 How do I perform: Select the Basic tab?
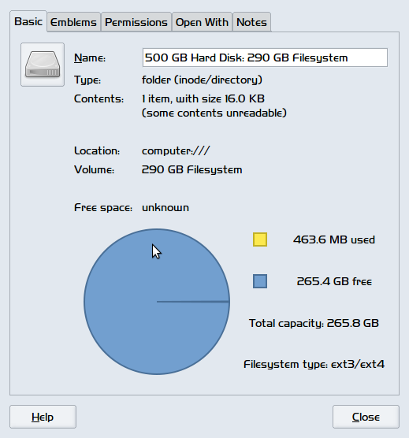[x=28, y=21]
